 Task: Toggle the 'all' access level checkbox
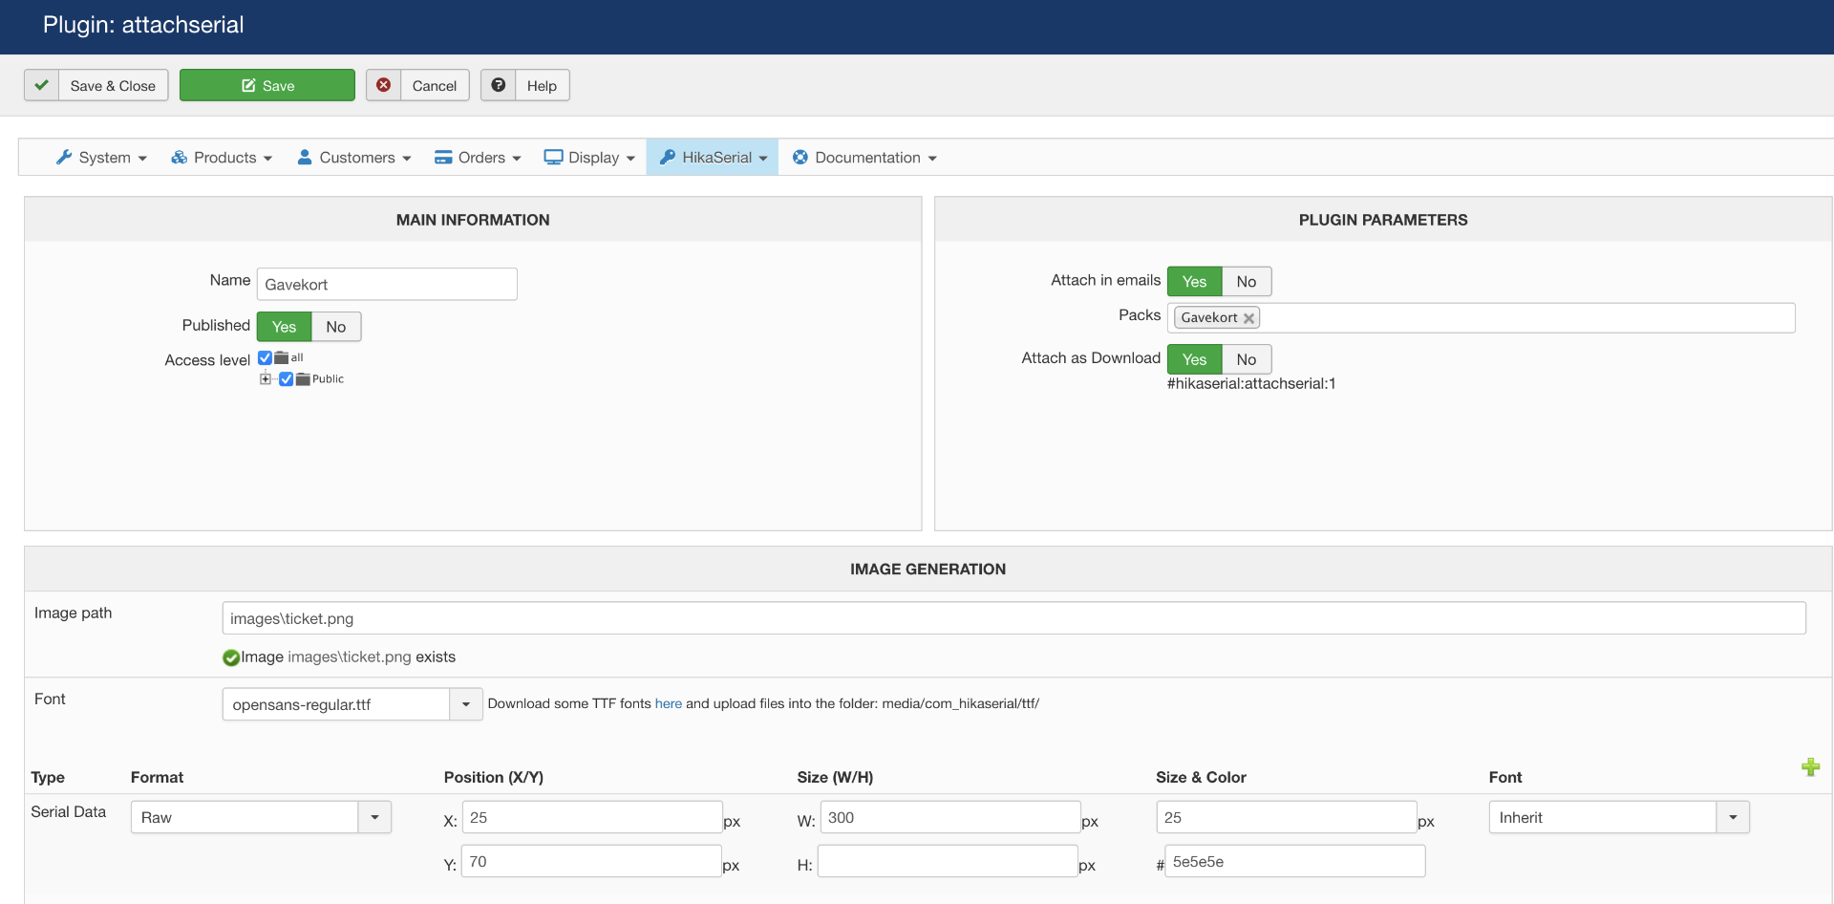point(265,357)
